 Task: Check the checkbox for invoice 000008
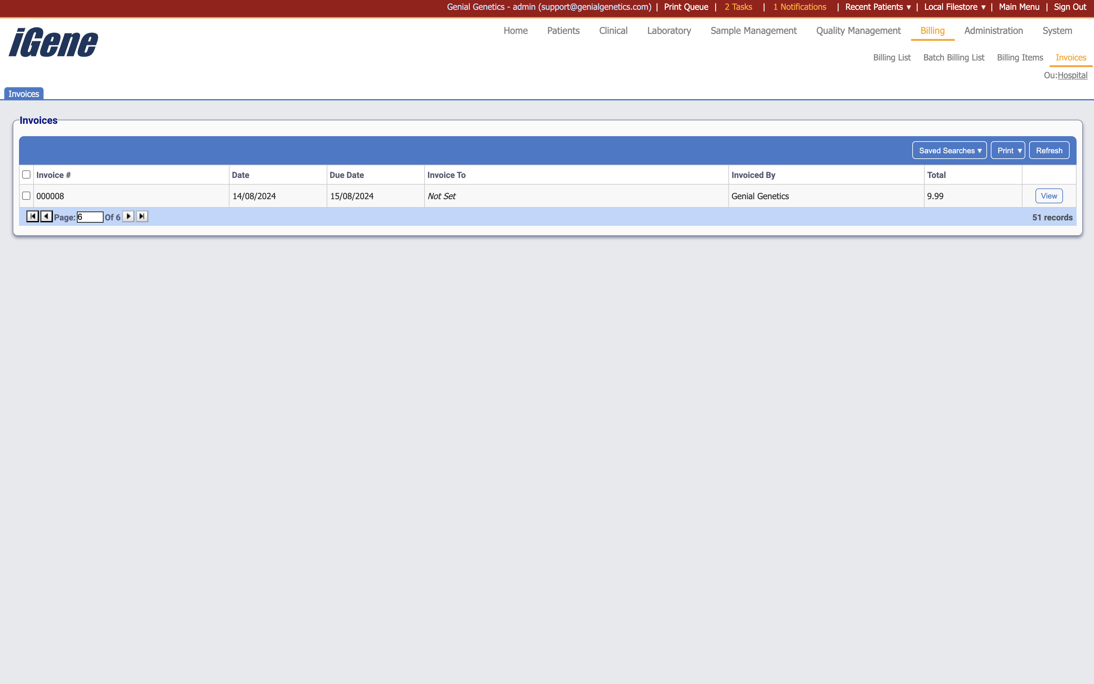(x=26, y=195)
